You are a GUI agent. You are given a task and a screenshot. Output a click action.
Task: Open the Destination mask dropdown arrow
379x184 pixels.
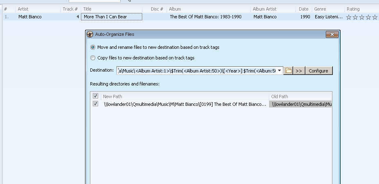[279, 70]
